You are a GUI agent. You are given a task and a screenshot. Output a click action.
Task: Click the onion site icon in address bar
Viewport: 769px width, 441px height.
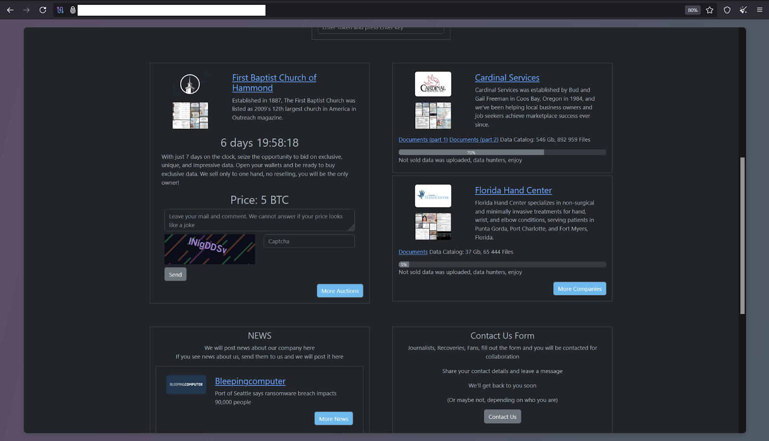(x=73, y=10)
